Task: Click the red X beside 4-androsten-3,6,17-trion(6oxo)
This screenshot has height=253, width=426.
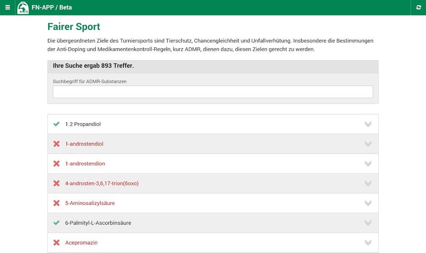Action: coord(57,183)
